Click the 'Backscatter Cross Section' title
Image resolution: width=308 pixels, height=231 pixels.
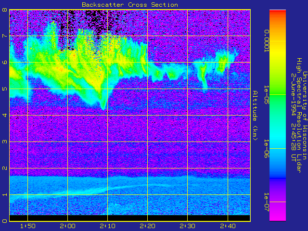130,5
